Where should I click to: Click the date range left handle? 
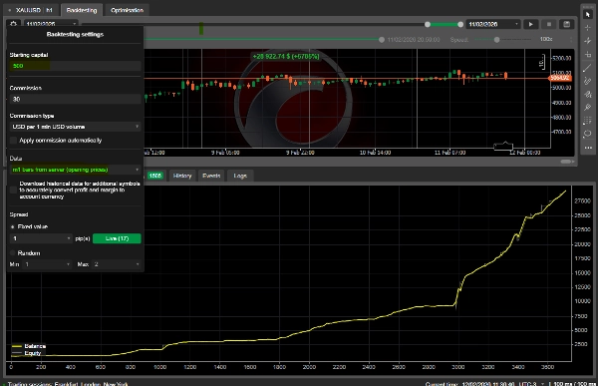point(428,24)
